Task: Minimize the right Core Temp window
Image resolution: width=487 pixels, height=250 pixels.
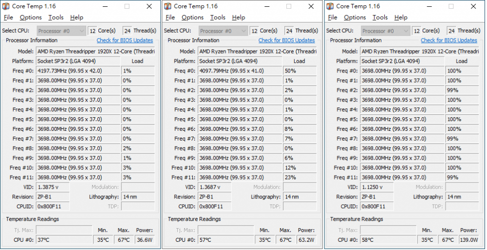Action: [x=430, y=6]
